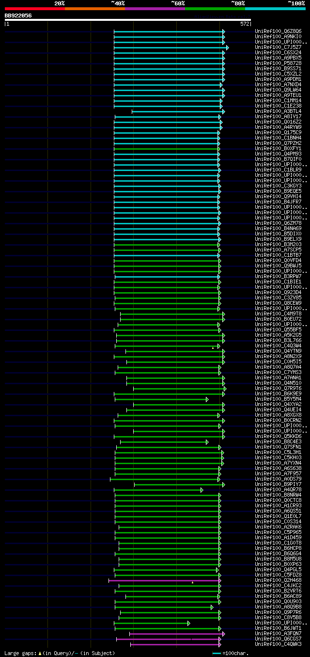310x657 pixels.
Task: Select label UniRef100_B8C4E3
Action: pyautogui.click(x=278, y=442)
